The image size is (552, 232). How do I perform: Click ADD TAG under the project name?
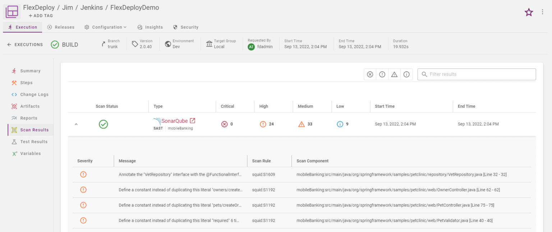point(40,16)
